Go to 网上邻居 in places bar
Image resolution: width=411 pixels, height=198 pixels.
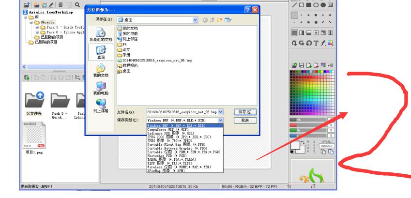[x=101, y=106]
